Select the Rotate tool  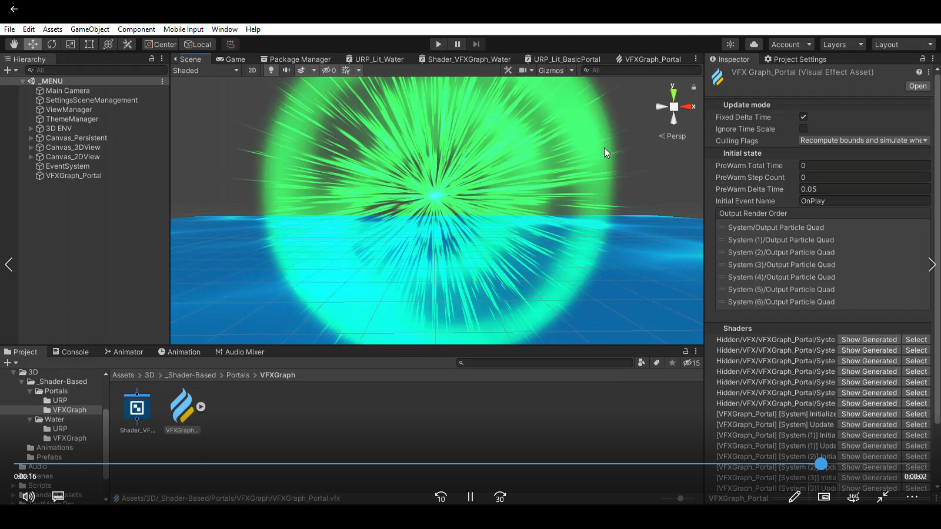[52, 44]
